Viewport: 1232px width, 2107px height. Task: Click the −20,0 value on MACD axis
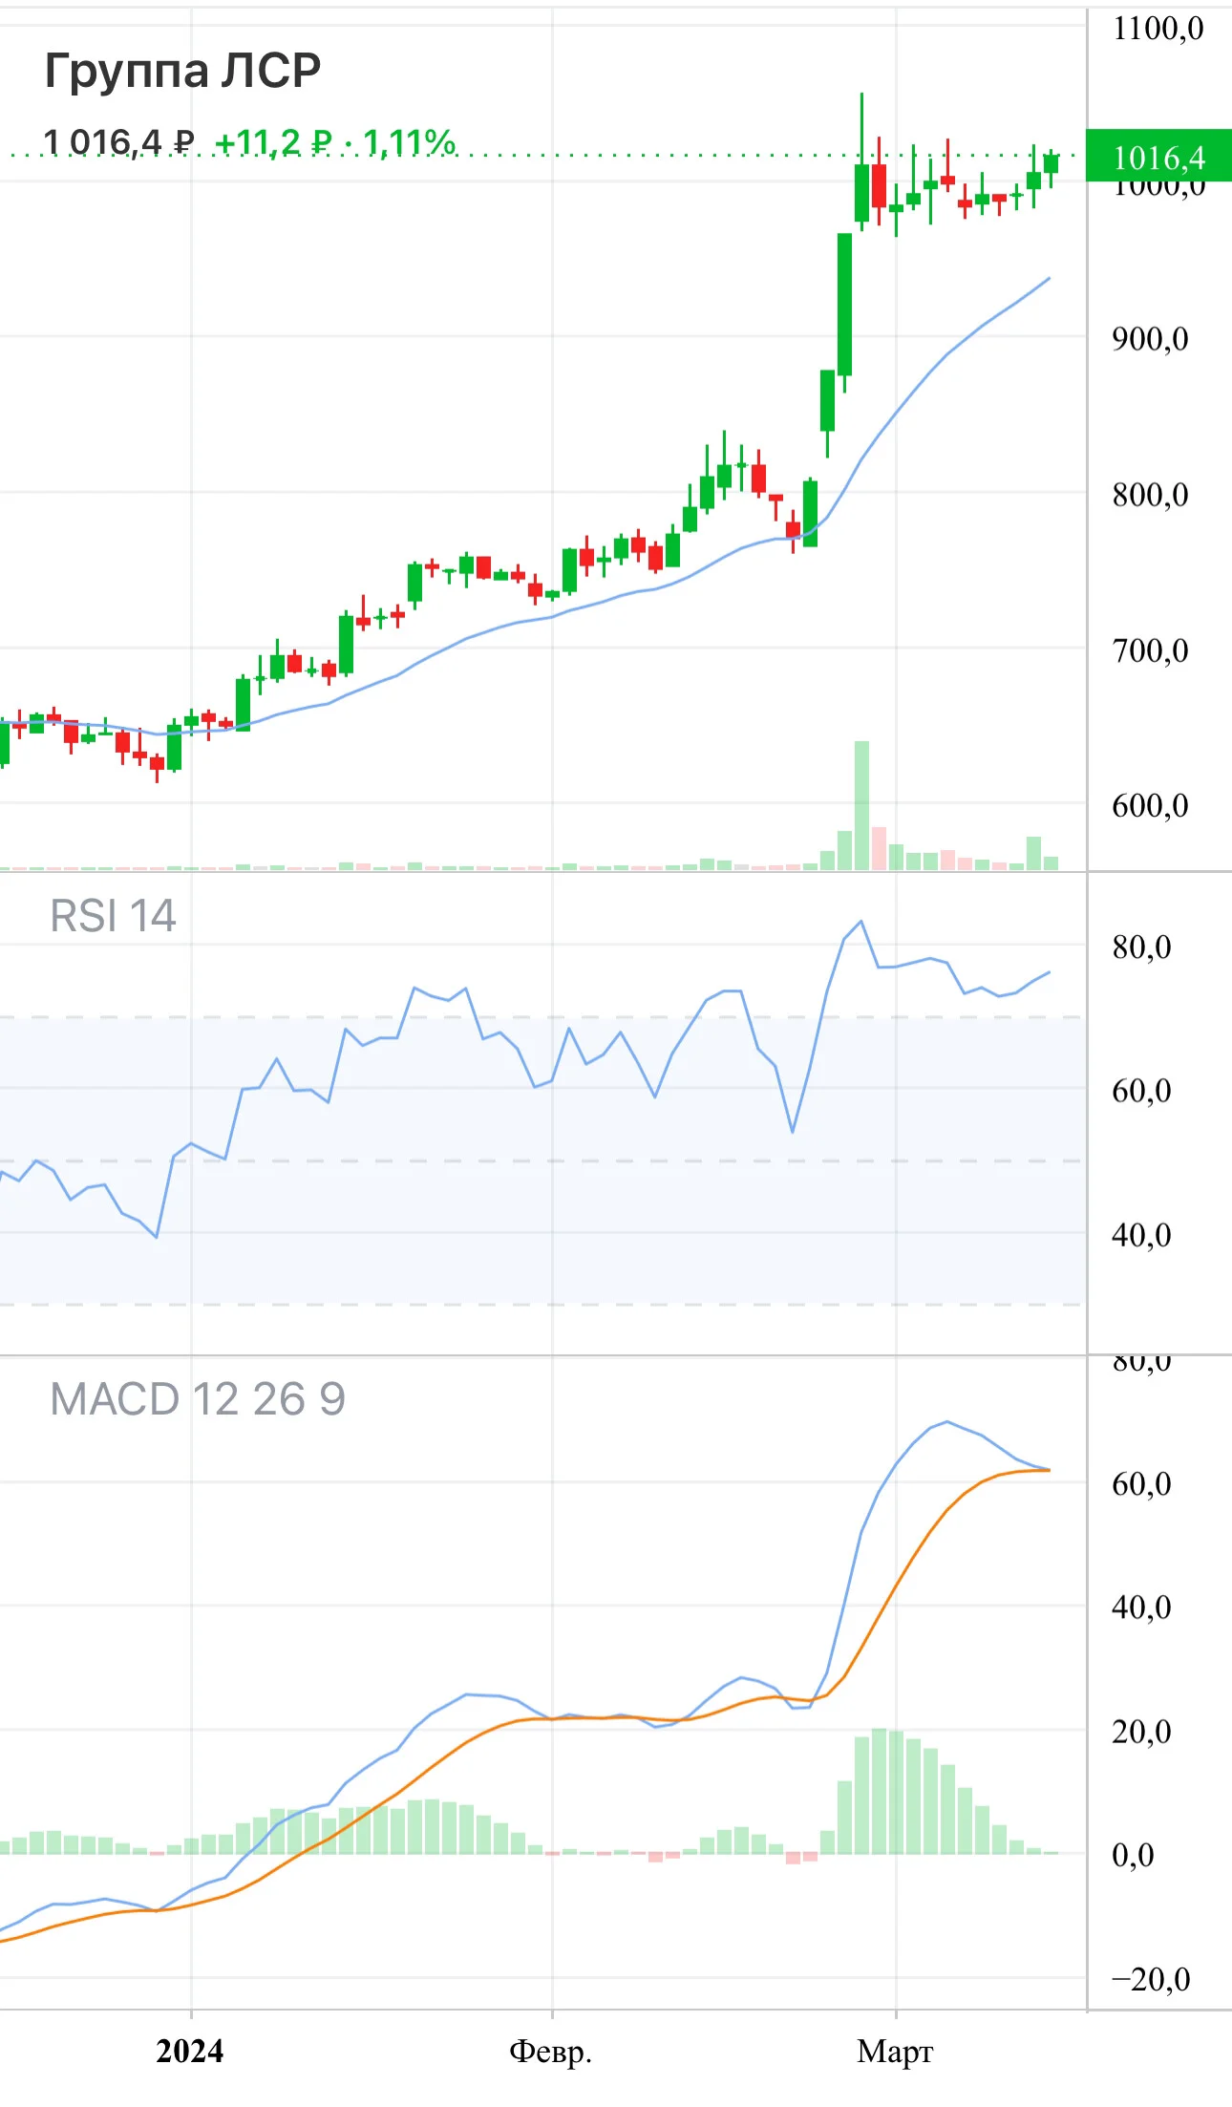tap(1151, 1979)
